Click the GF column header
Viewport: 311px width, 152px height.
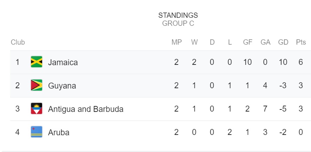pos(248,42)
